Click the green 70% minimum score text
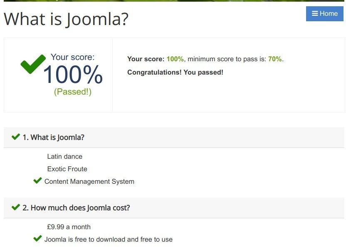Image resolution: width=346 pixels, height=250 pixels. tap(275, 59)
